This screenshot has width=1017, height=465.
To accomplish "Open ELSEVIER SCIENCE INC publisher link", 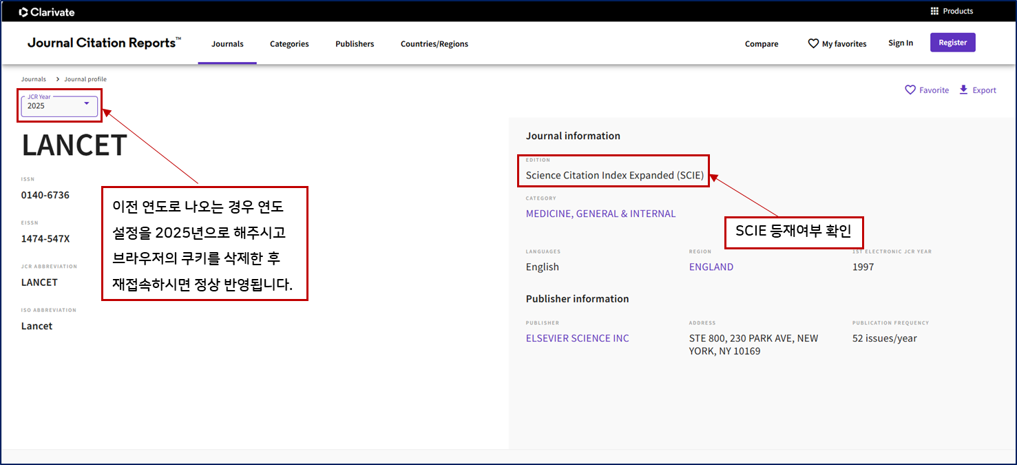I will (x=578, y=338).
